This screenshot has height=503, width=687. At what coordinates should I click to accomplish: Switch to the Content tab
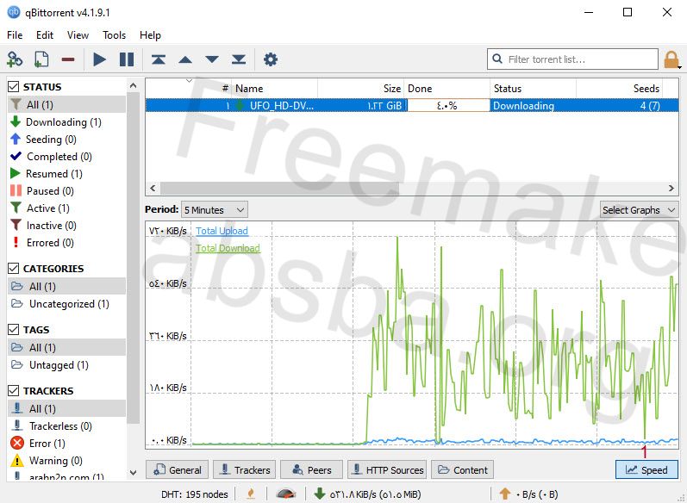(x=463, y=470)
